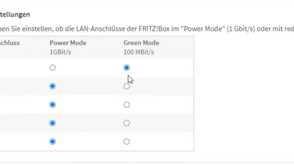The image size is (294, 165).
Task: Click the selected Green Mode radio in first row
Action: [127, 68]
